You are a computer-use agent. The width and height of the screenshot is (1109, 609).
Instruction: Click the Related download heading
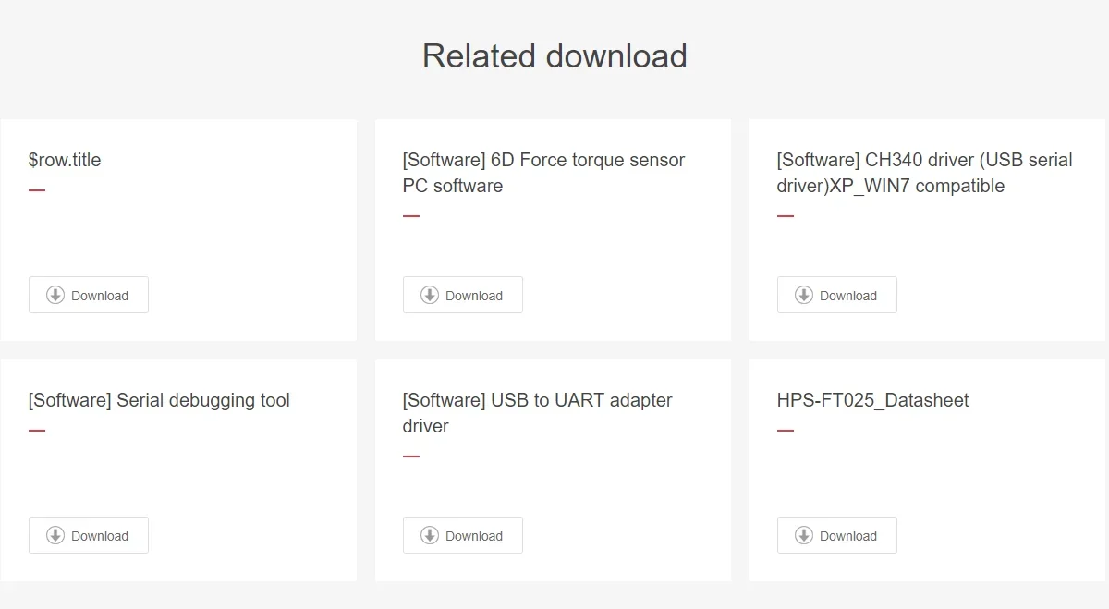(x=554, y=56)
